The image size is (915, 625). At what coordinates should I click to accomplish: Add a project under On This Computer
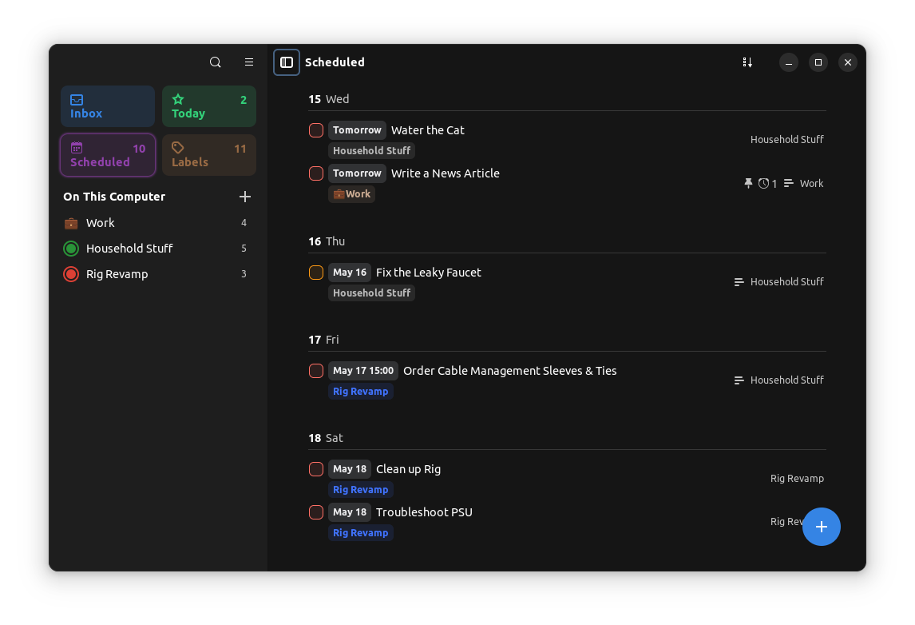[x=245, y=197]
